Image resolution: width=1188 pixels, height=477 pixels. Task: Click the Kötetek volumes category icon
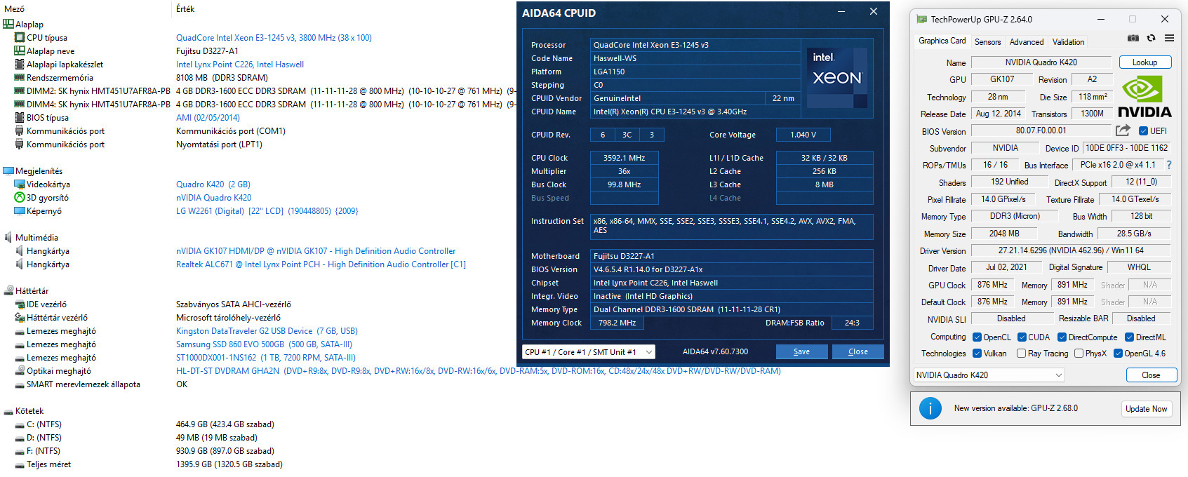click(8, 410)
